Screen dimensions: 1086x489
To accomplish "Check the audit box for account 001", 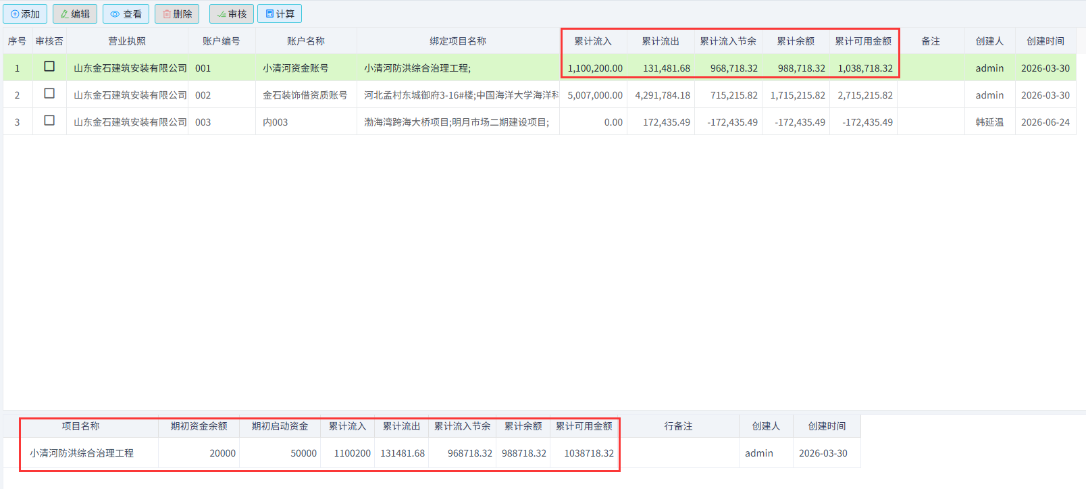I will coord(49,66).
